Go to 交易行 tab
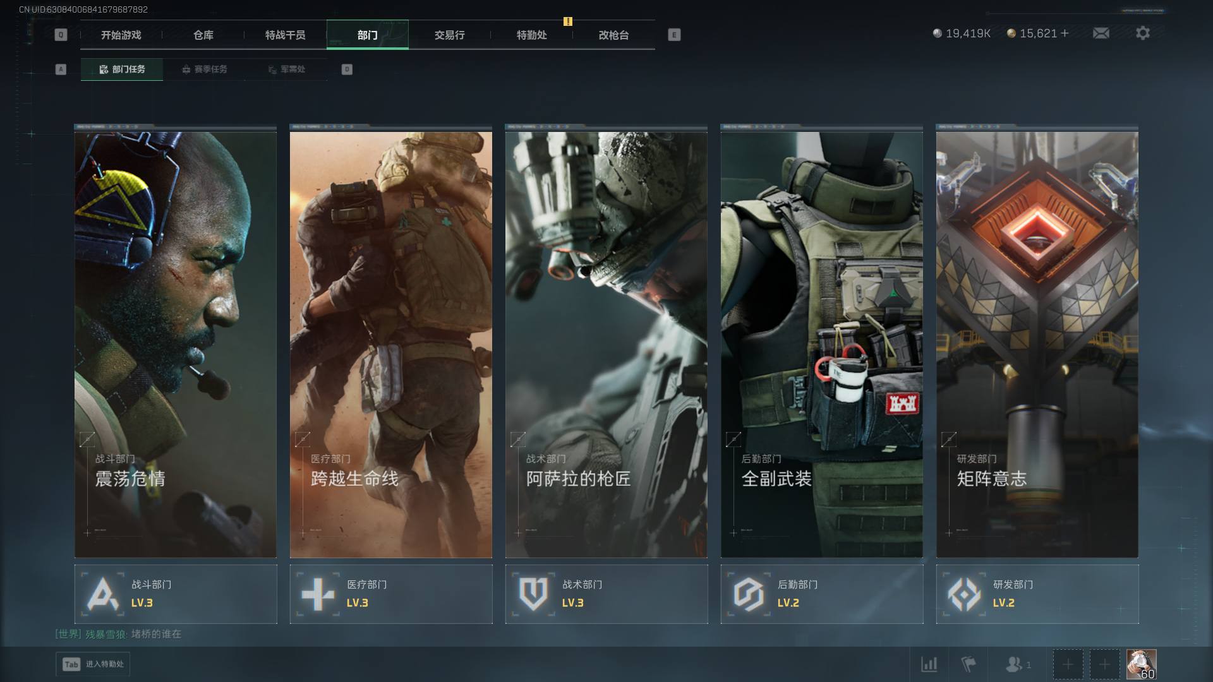1213x682 pixels. pos(449,35)
